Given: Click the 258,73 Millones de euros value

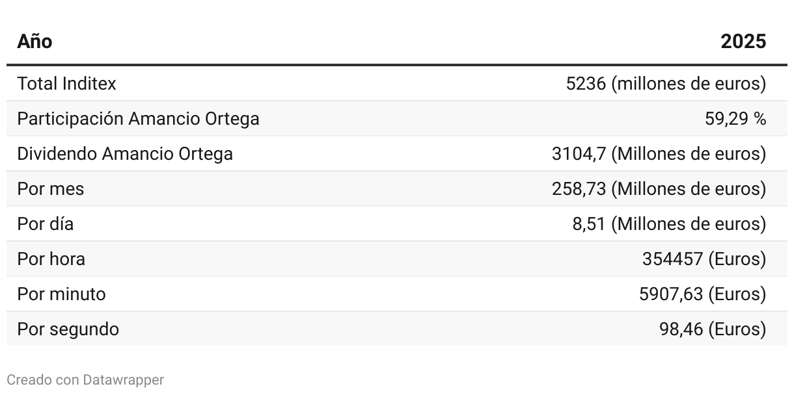Looking at the screenshot, I should coord(659,189).
